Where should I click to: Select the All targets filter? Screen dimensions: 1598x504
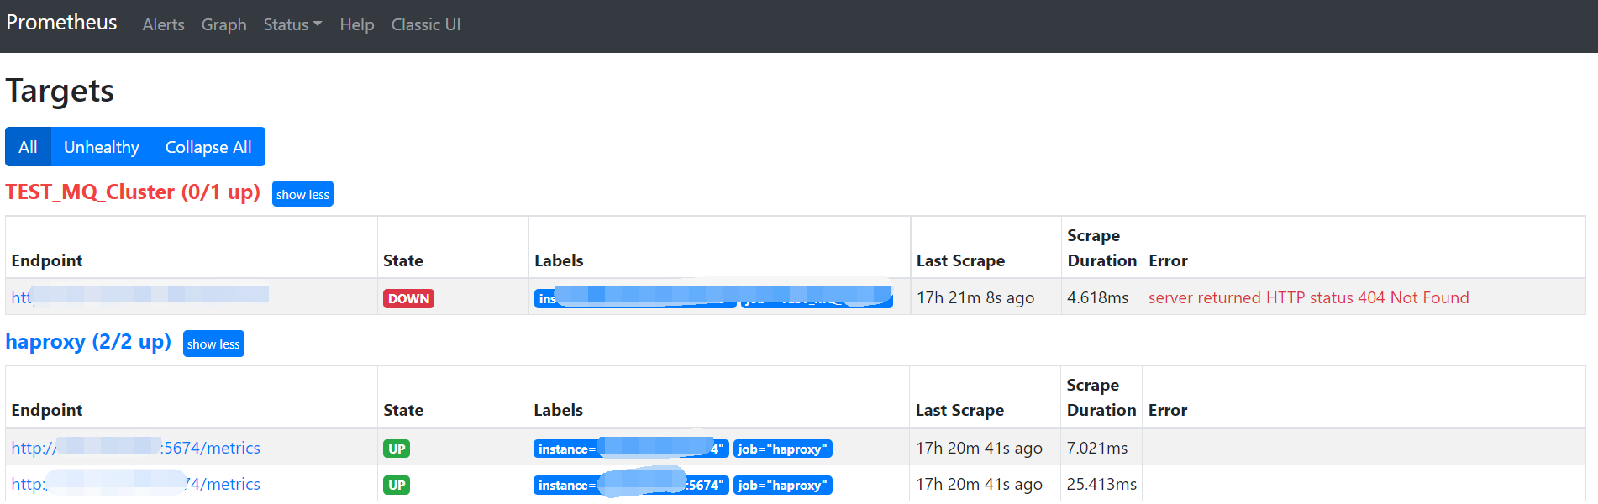tap(28, 146)
